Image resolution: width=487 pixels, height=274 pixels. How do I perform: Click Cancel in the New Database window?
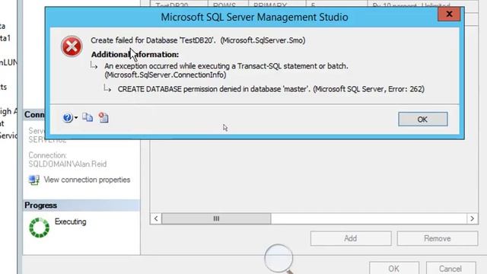[450, 268]
